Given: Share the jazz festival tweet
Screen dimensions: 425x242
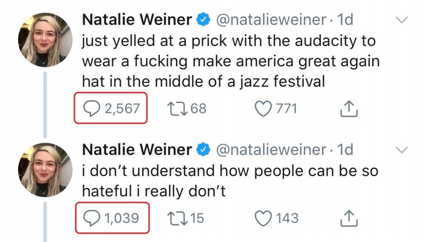Looking at the screenshot, I should tap(349, 109).
